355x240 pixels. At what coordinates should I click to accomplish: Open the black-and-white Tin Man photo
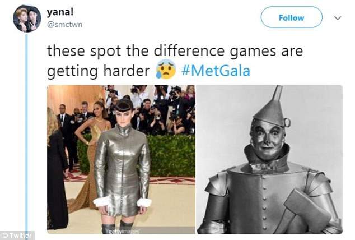tap(269, 159)
